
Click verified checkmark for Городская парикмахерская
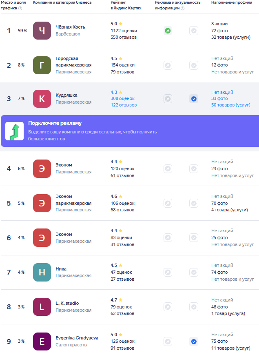pos(194,65)
